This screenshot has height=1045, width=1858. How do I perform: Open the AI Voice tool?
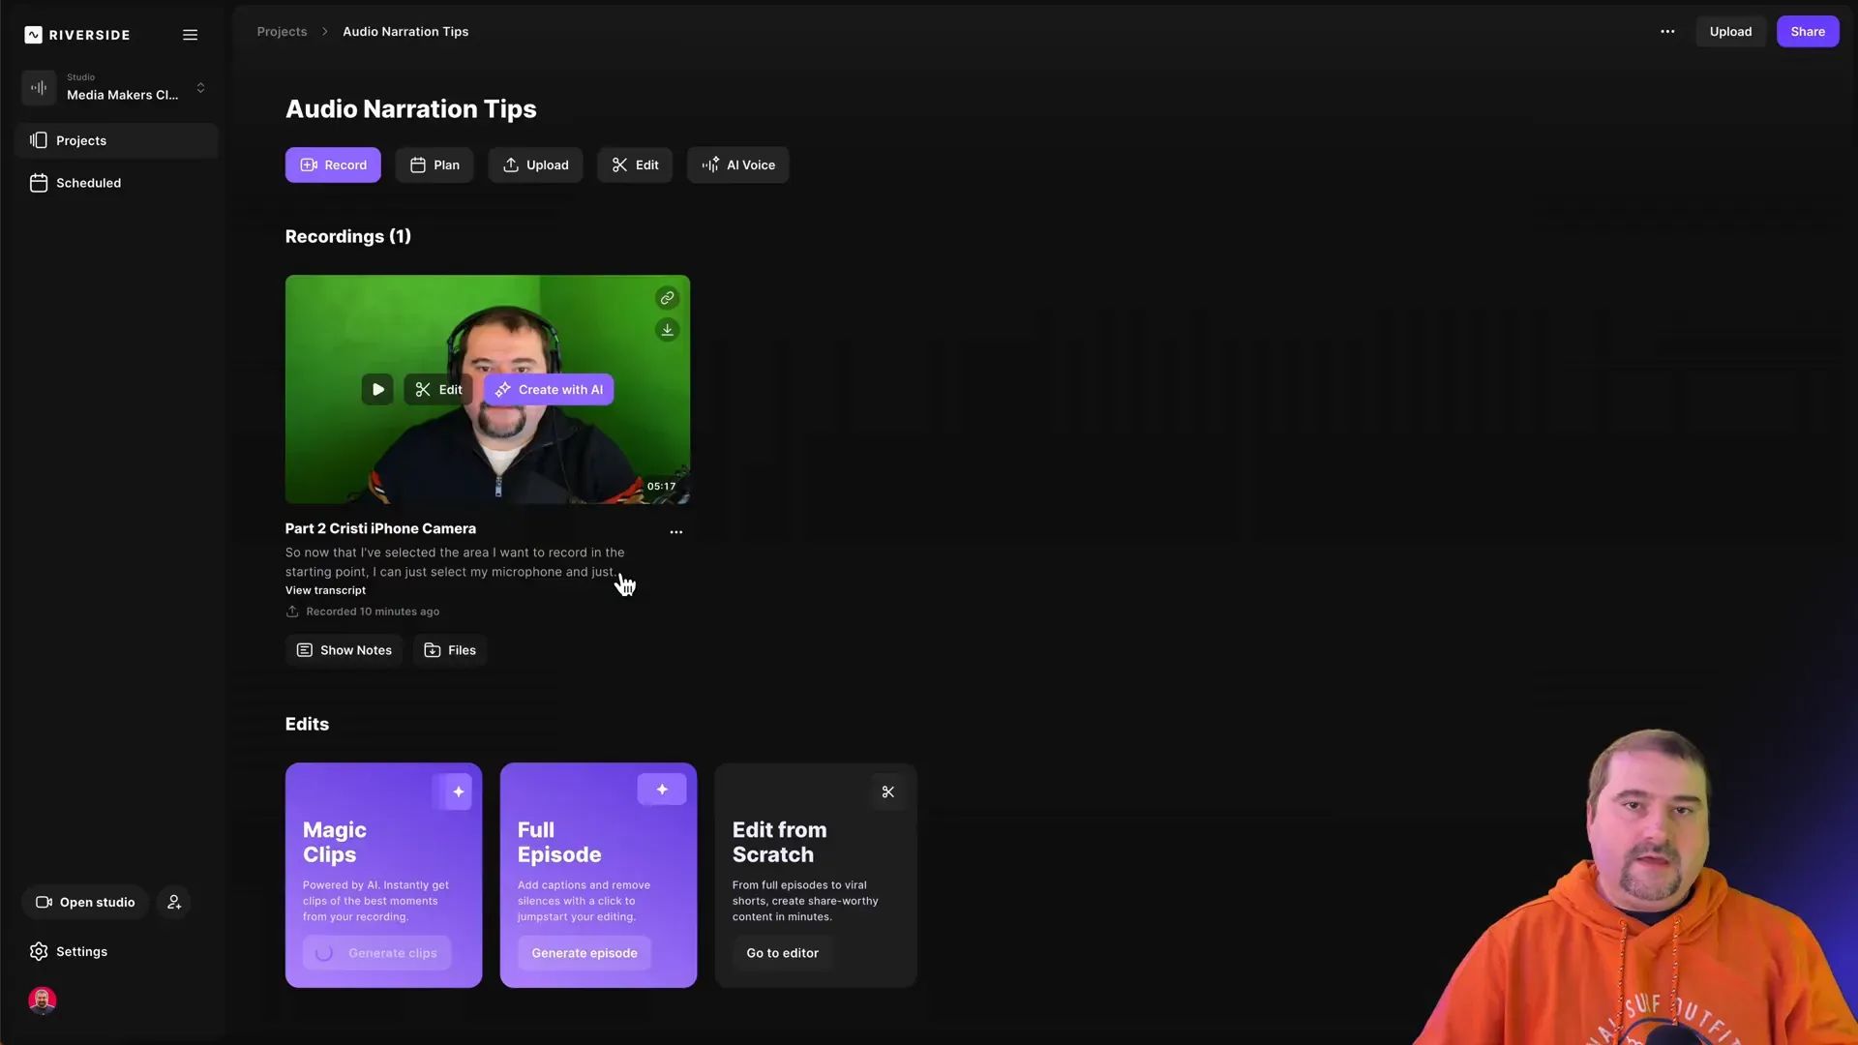pyautogui.click(x=737, y=165)
